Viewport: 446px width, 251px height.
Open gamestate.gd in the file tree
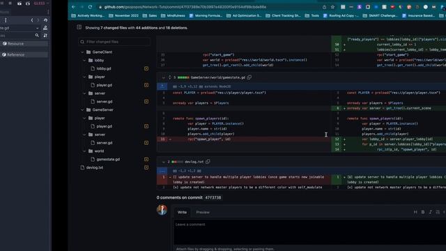[x=108, y=160]
